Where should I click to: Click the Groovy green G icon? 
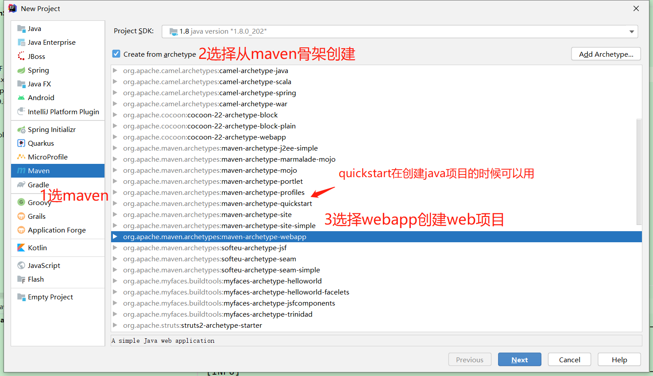tap(21, 202)
